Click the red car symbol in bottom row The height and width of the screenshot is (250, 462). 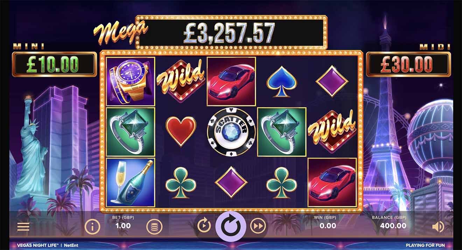point(332,182)
